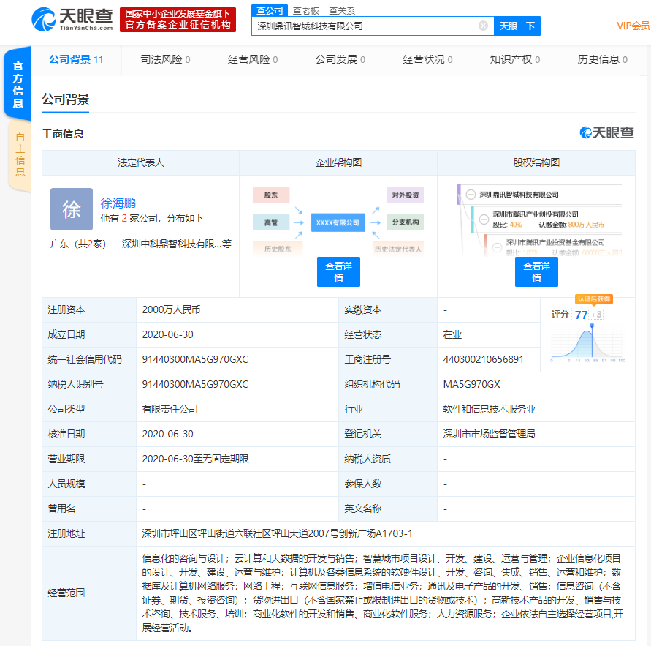Click the 分支机构 box in structure diagram

[x=406, y=222]
